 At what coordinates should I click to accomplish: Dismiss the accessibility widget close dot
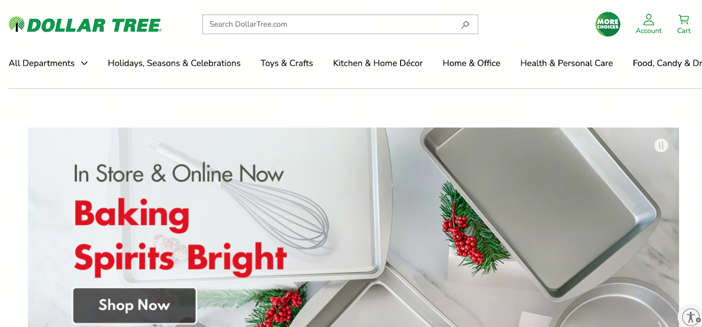click(698, 320)
